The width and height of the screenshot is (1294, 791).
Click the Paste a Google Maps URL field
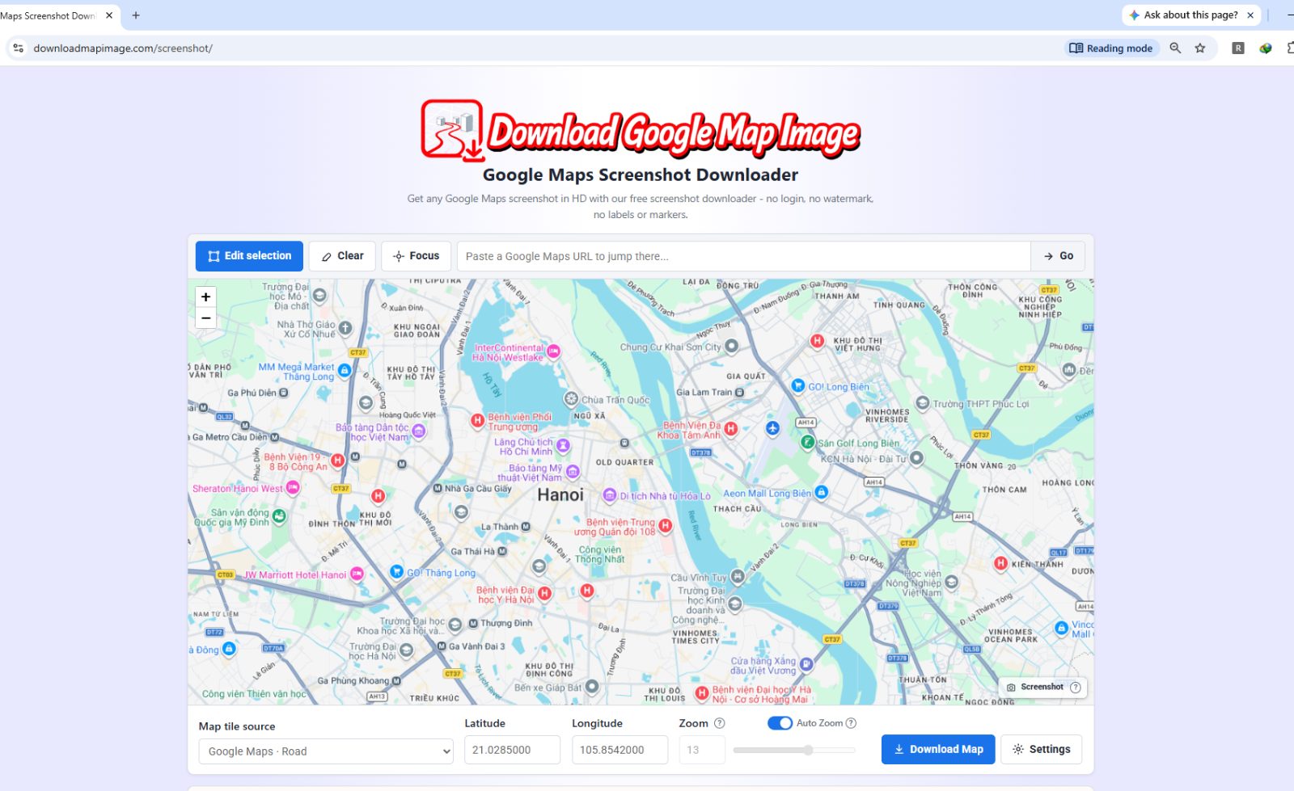(x=743, y=256)
